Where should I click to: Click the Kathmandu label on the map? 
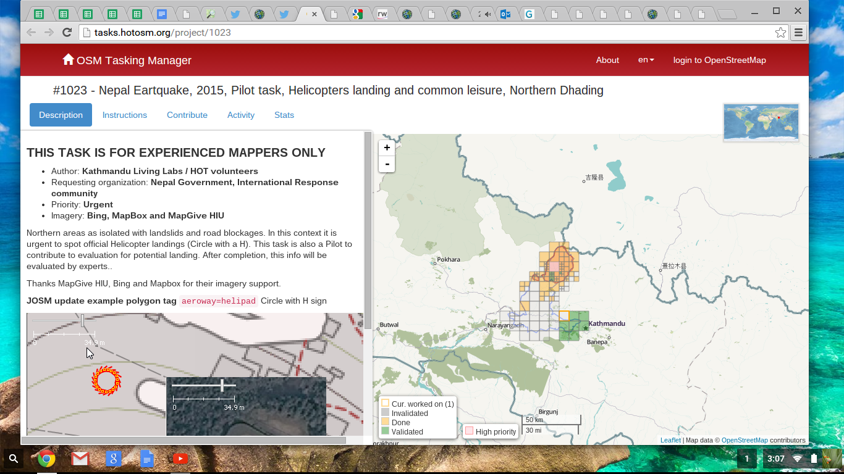(x=607, y=323)
